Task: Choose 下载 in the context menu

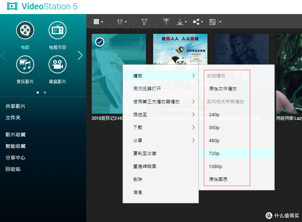Action: click(x=161, y=127)
